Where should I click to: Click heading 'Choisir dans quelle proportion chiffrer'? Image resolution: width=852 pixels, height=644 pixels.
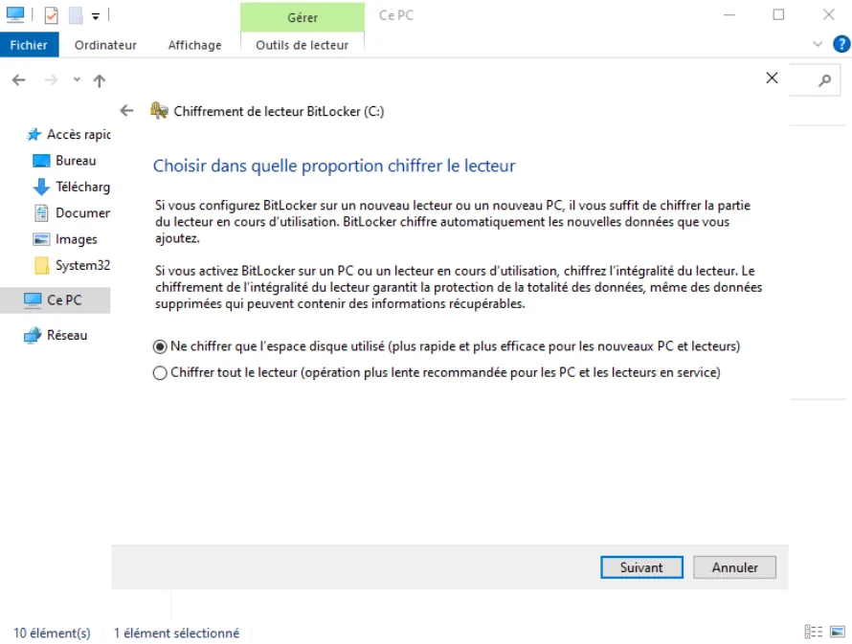click(x=334, y=166)
